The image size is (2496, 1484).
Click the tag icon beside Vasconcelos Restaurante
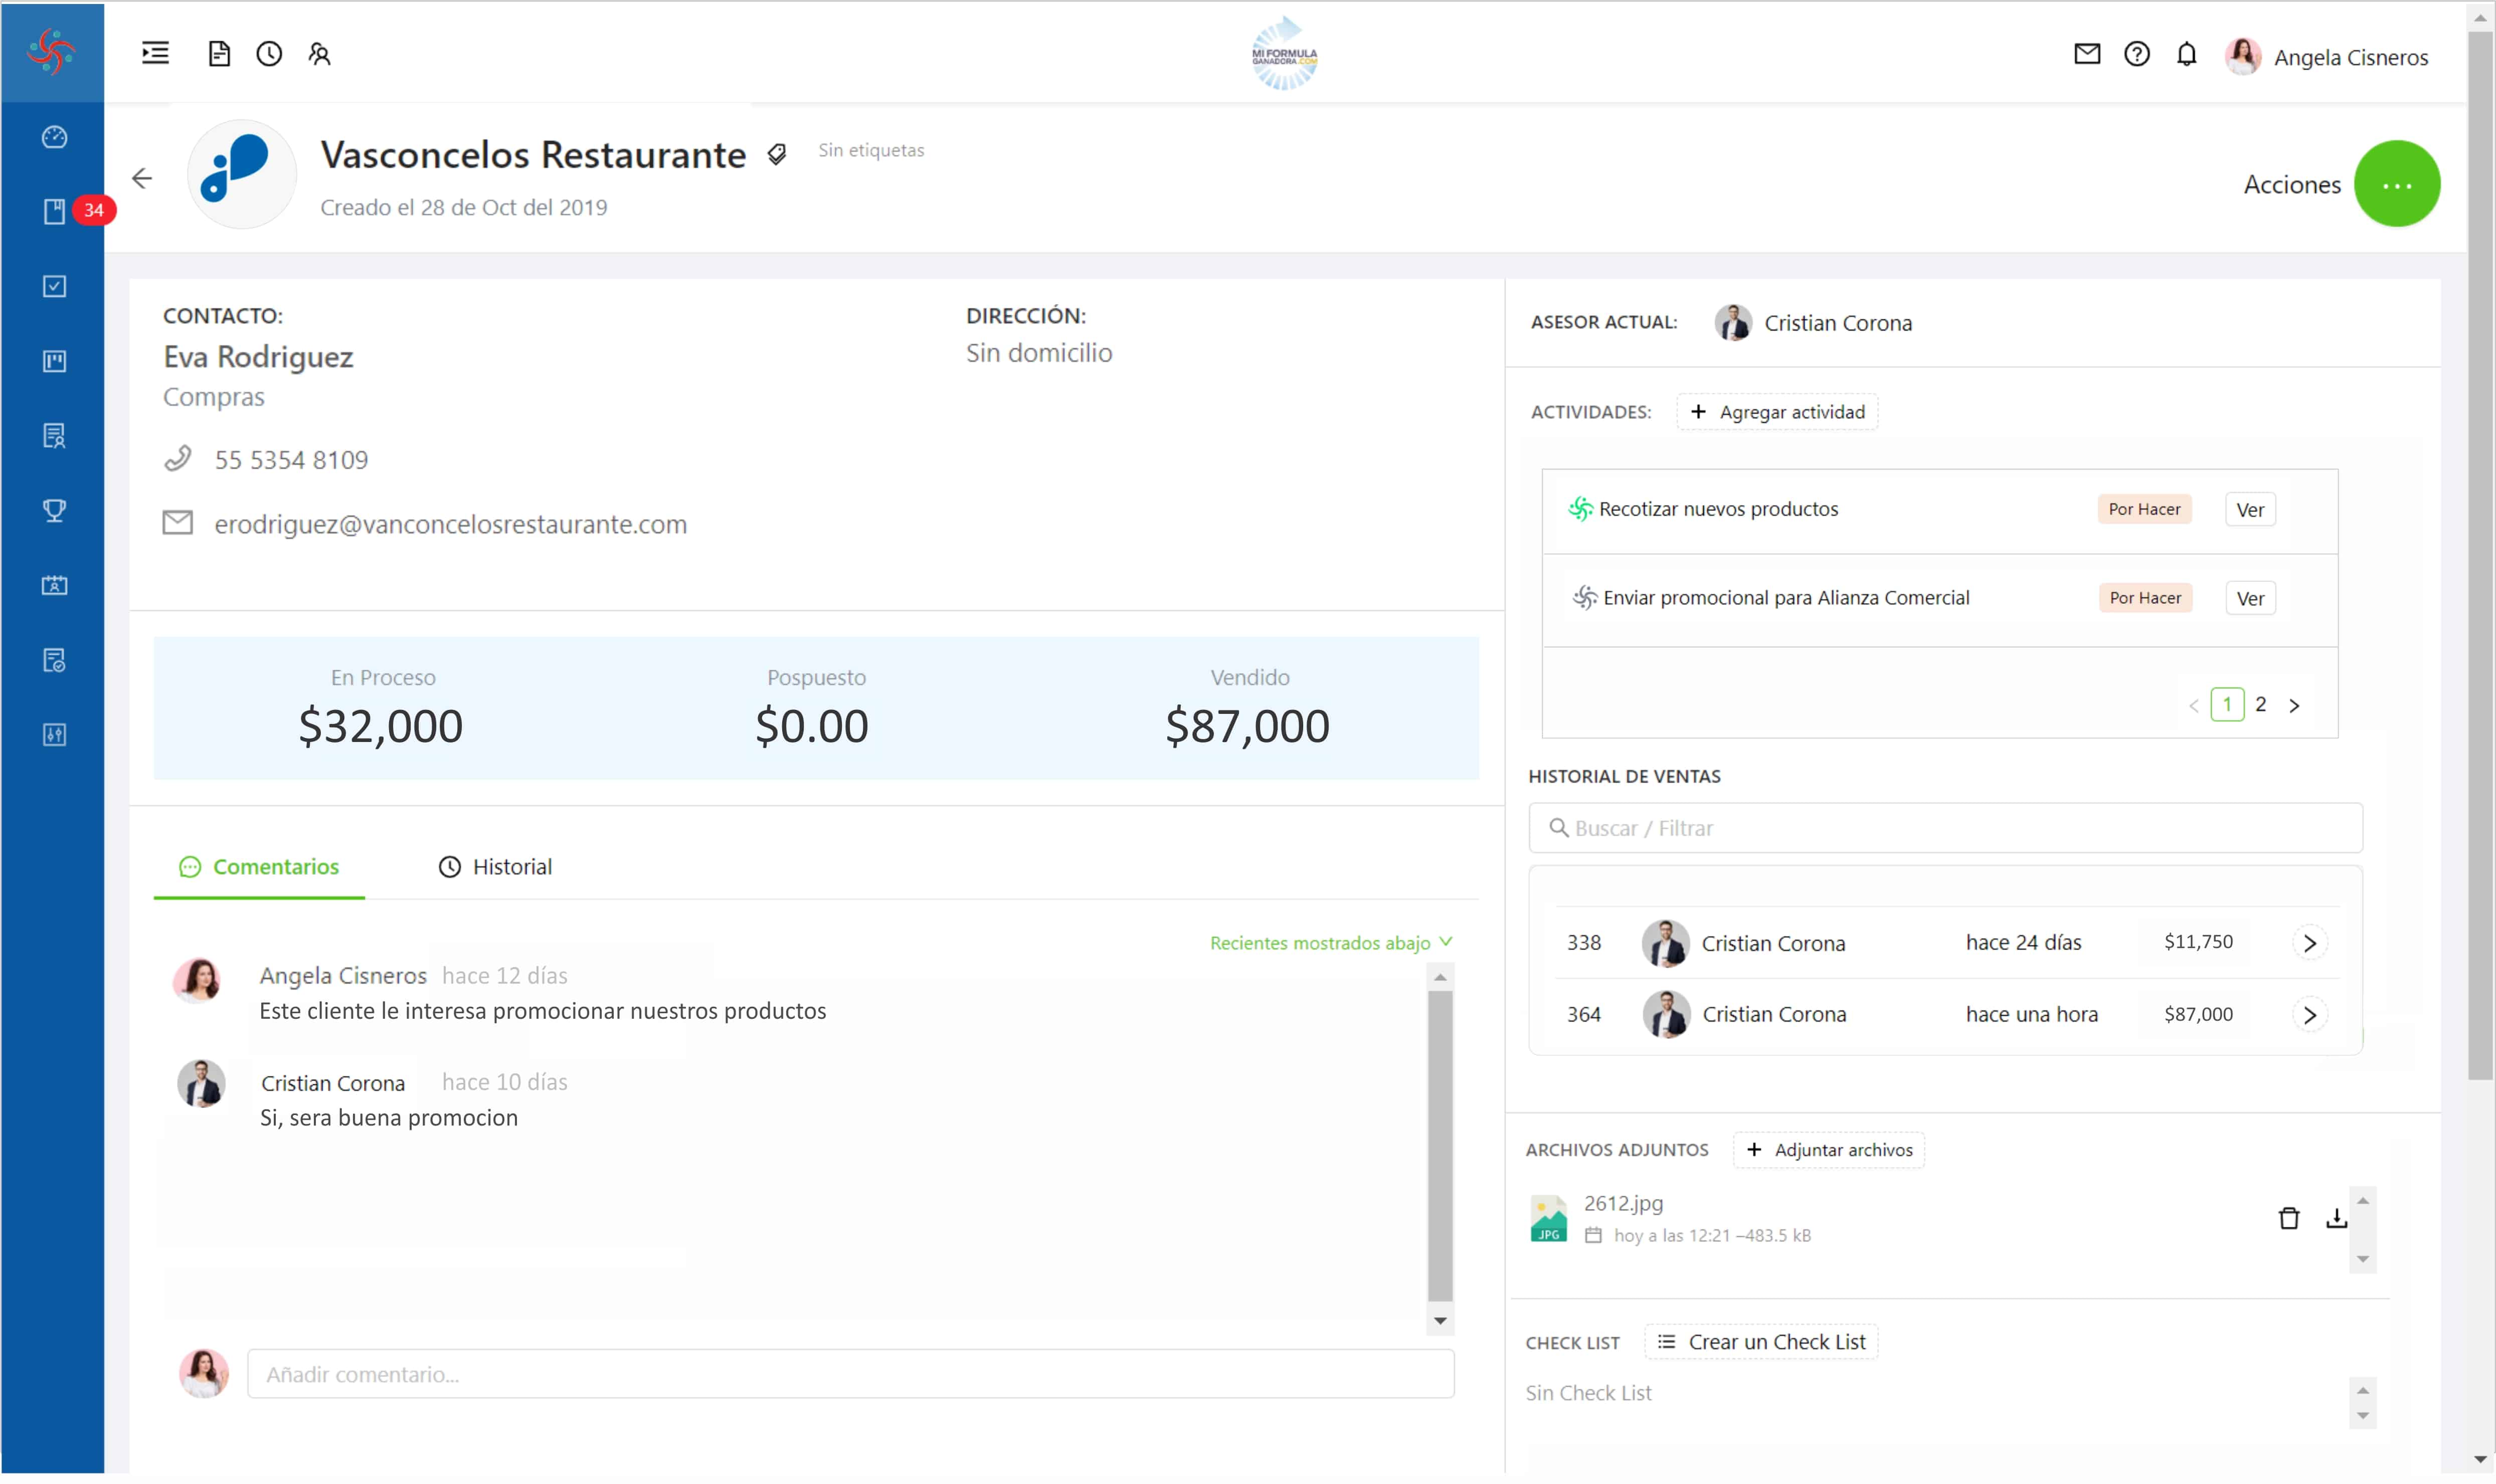(777, 154)
